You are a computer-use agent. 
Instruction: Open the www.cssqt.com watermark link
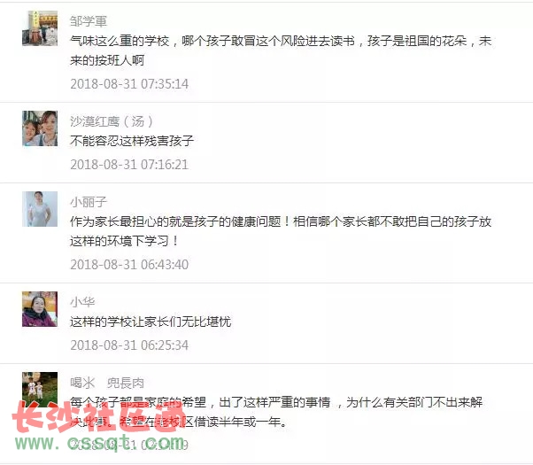pos(99,443)
